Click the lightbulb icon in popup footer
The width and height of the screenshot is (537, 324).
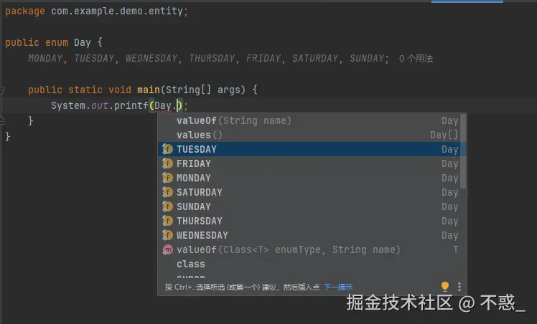(x=445, y=287)
